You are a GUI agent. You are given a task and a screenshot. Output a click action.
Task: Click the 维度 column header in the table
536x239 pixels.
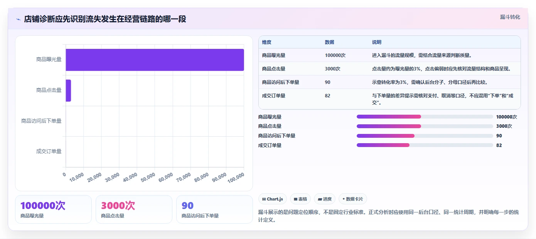(x=266, y=42)
